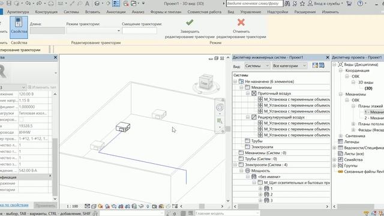
Task: Click the Save icon in quick access toolbar
Action: pos(9,3)
